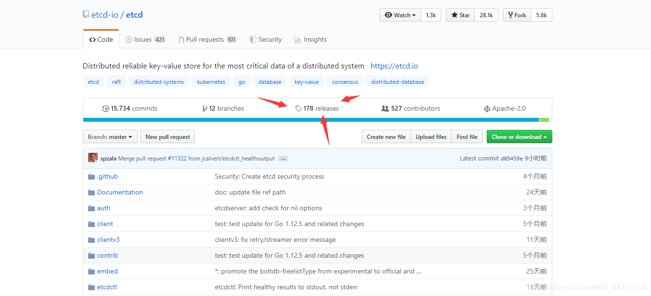Open commit about boltdb-freelistType promotion

318,271
